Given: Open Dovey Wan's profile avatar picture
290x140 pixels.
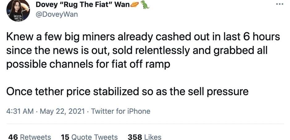Looking at the screenshot, I should tap(18, 10).
